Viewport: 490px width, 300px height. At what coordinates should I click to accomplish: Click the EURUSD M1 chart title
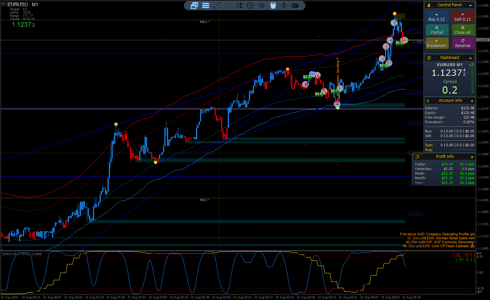point(23,5)
